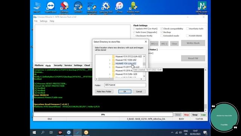Expand the HUAWEI Y3II LUA-U22 folder
Viewport: 241px width, 136px height.
110,63
